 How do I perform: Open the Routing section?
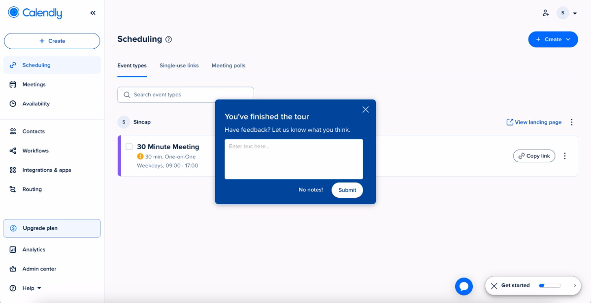(x=31, y=189)
